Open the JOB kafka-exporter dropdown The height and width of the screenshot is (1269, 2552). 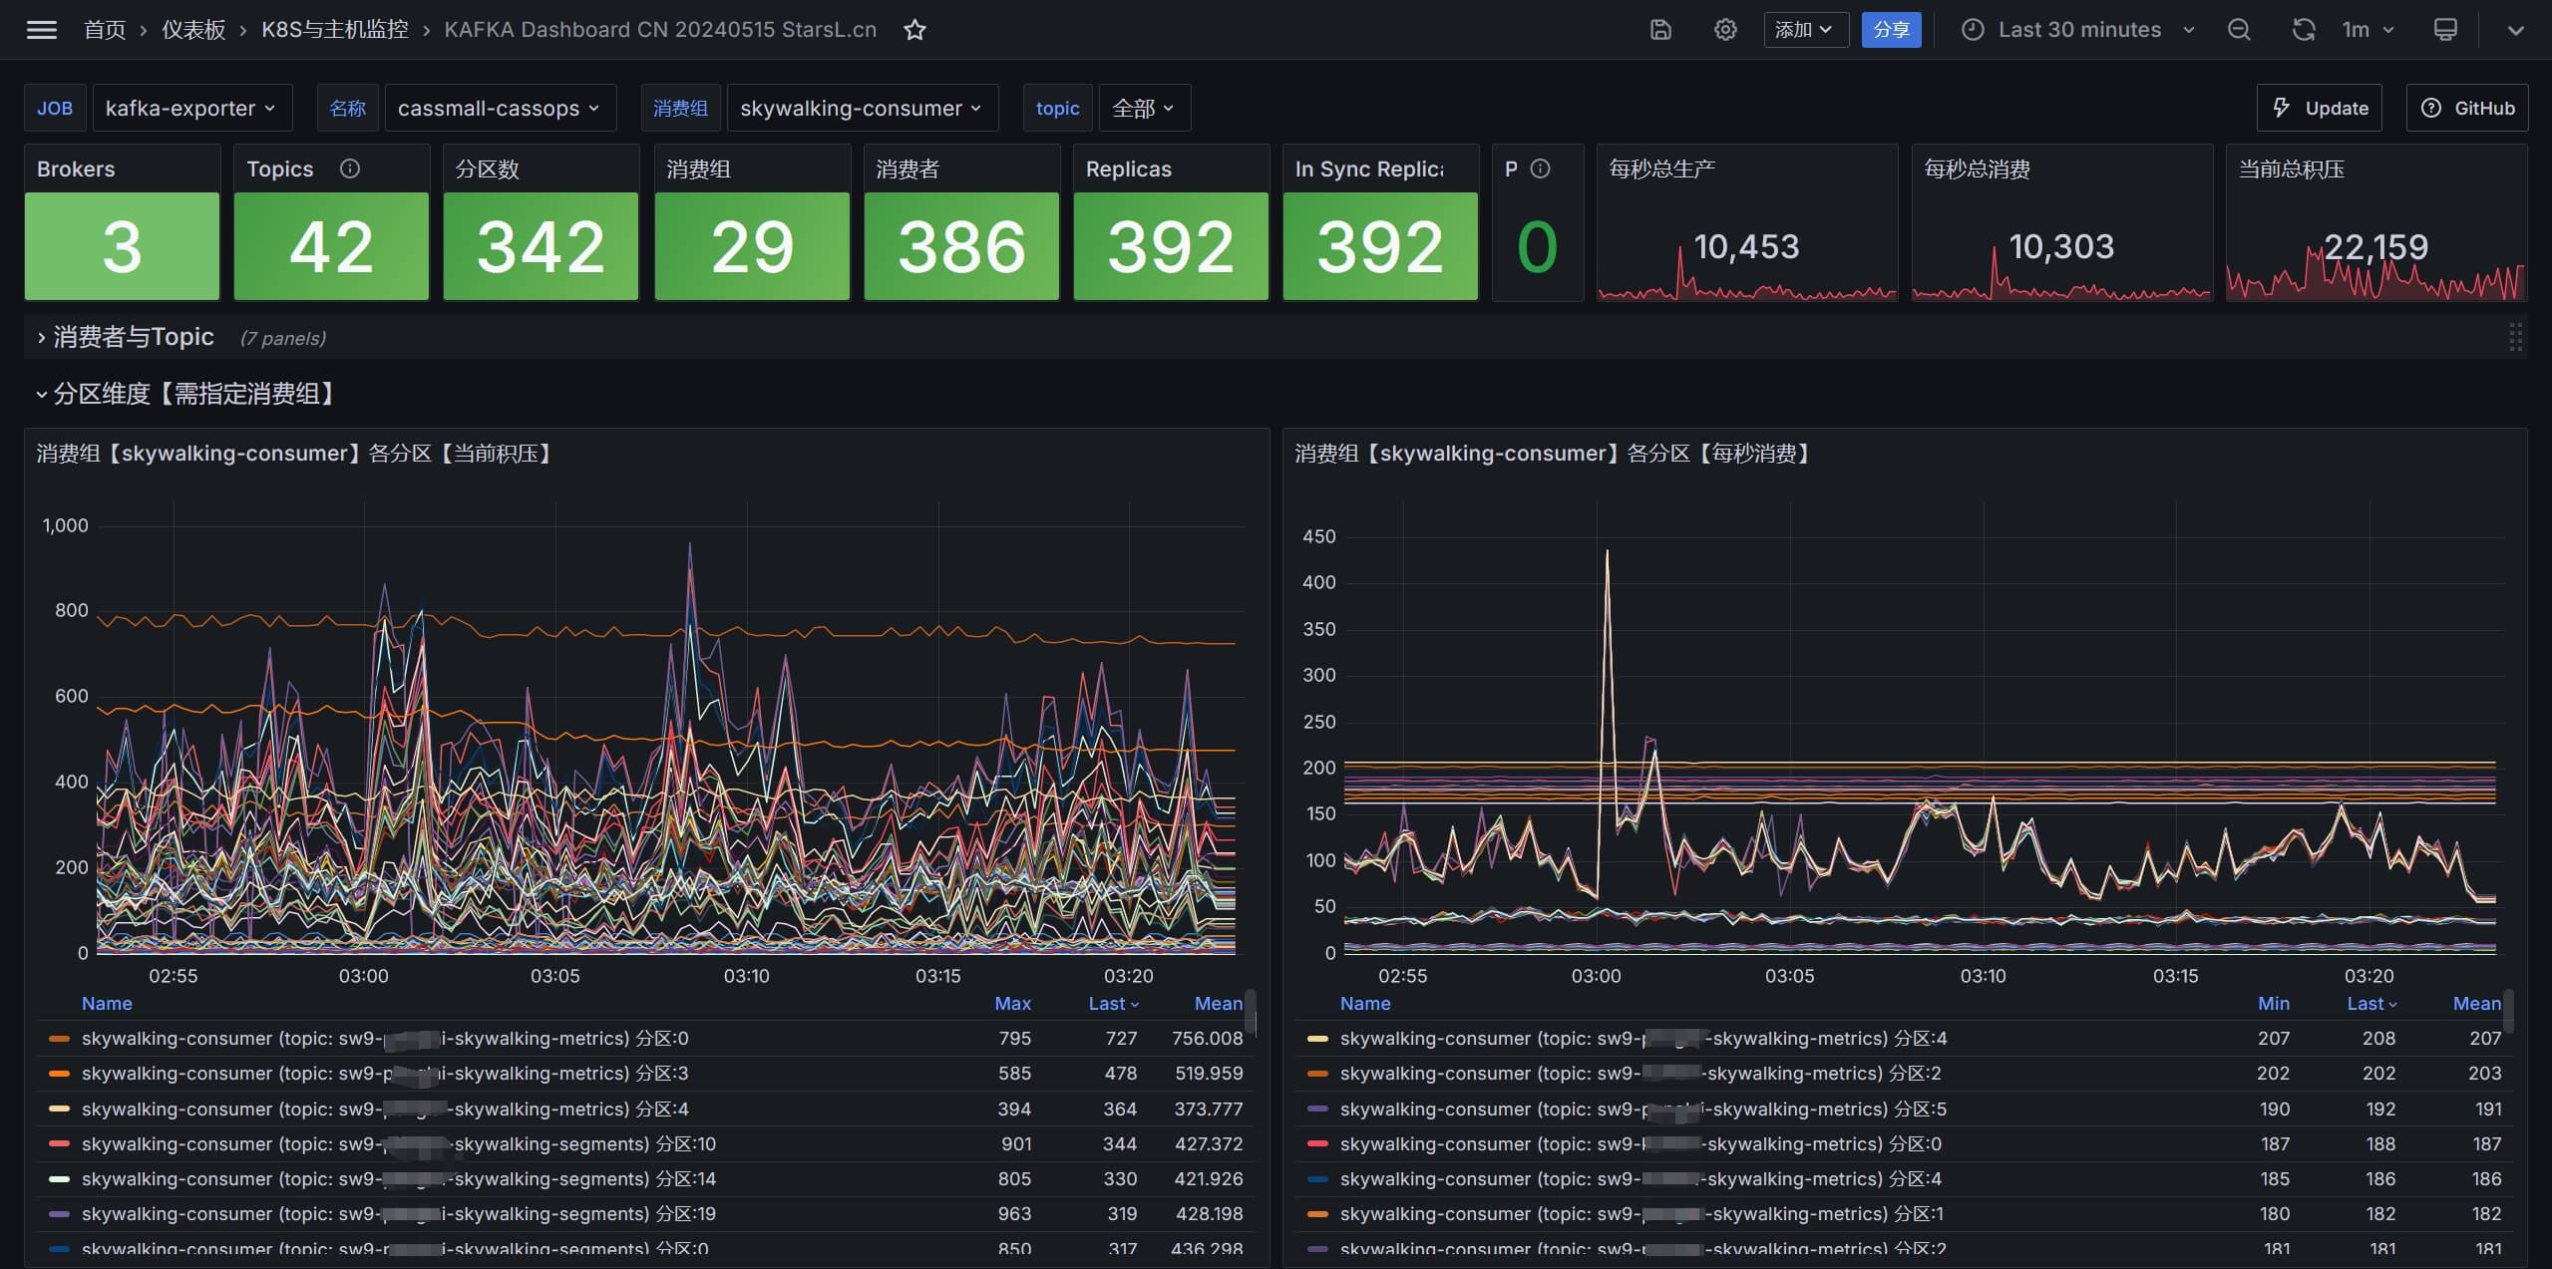pos(191,108)
